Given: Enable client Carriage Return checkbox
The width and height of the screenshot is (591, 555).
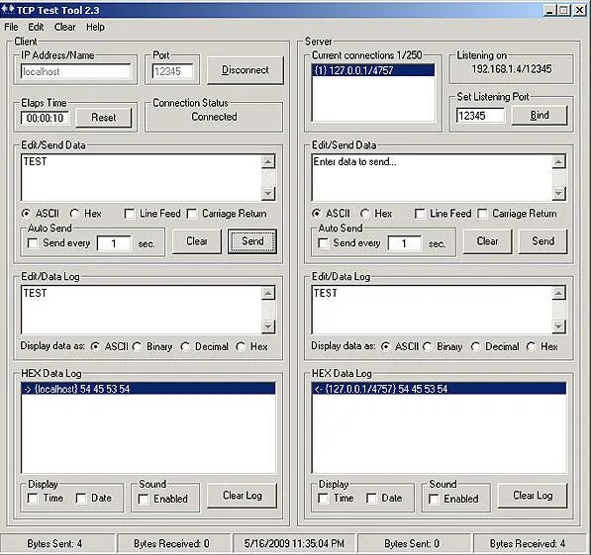Looking at the screenshot, I should click(x=192, y=214).
